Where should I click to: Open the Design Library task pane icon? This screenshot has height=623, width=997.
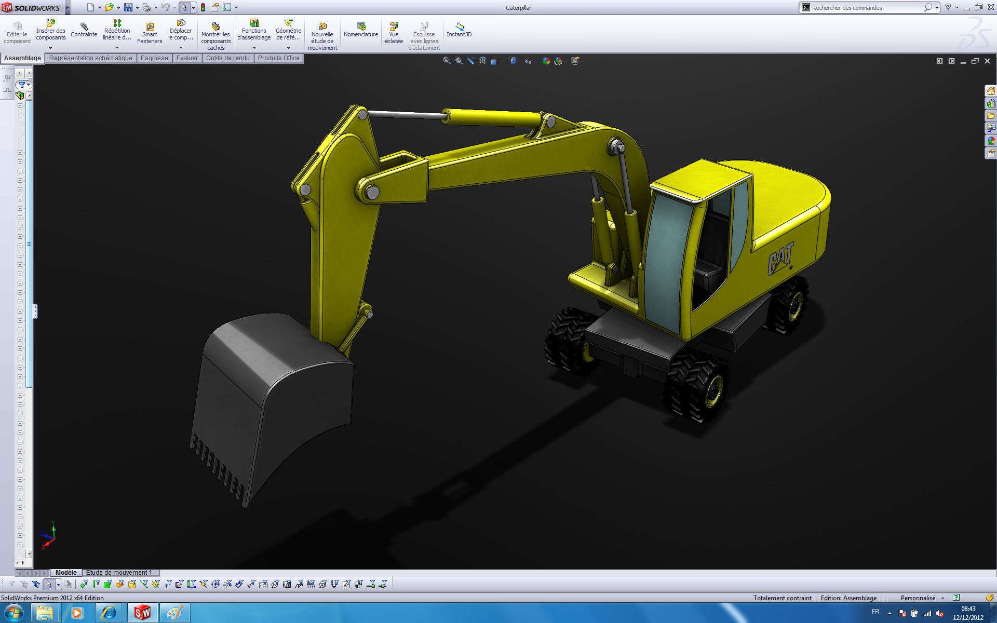click(991, 103)
